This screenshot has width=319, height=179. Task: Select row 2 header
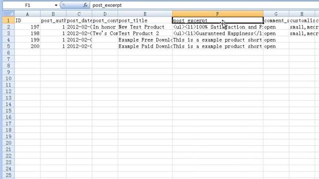coord(8,27)
